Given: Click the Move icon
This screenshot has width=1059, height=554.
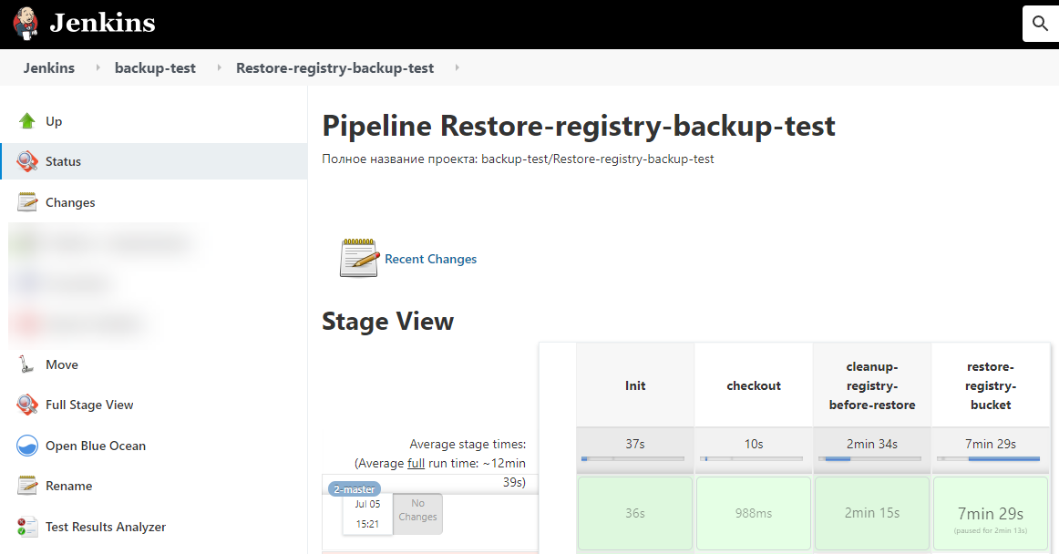Looking at the screenshot, I should [x=26, y=364].
